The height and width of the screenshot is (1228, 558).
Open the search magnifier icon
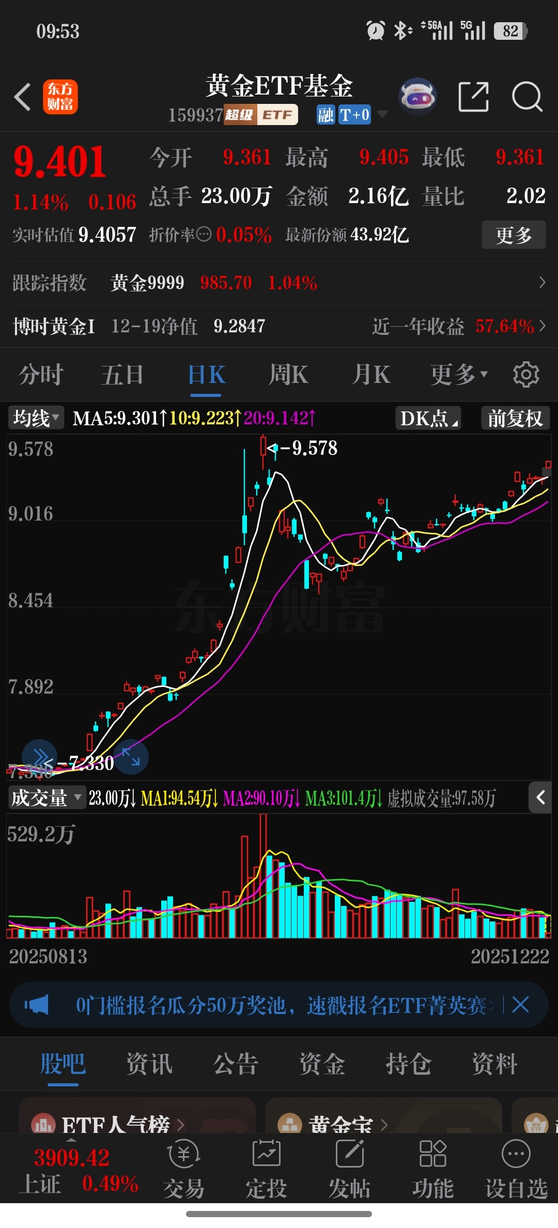pos(527,97)
